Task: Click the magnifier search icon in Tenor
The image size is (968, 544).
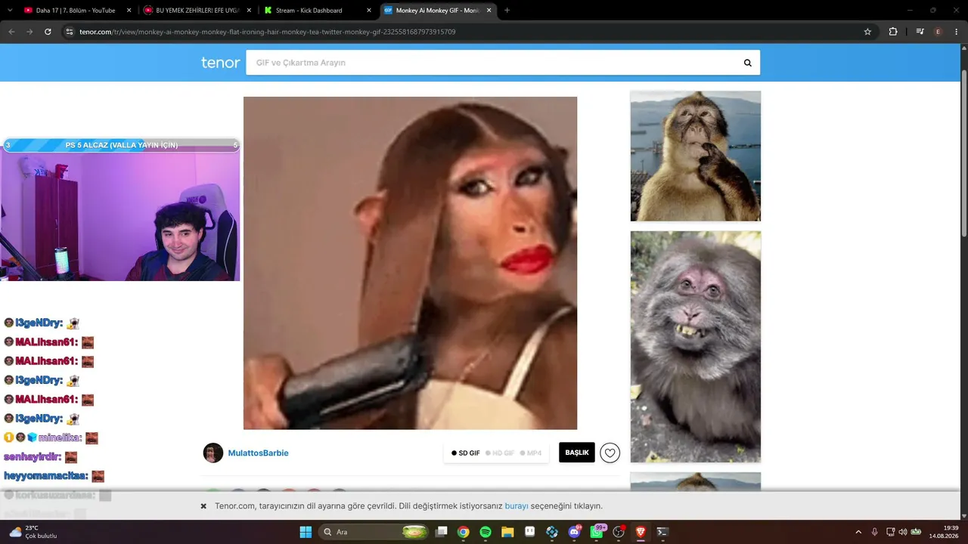Action: [747, 63]
